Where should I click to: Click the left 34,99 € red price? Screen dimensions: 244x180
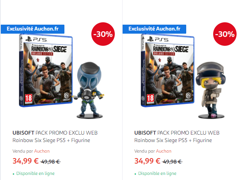[x=25, y=161]
